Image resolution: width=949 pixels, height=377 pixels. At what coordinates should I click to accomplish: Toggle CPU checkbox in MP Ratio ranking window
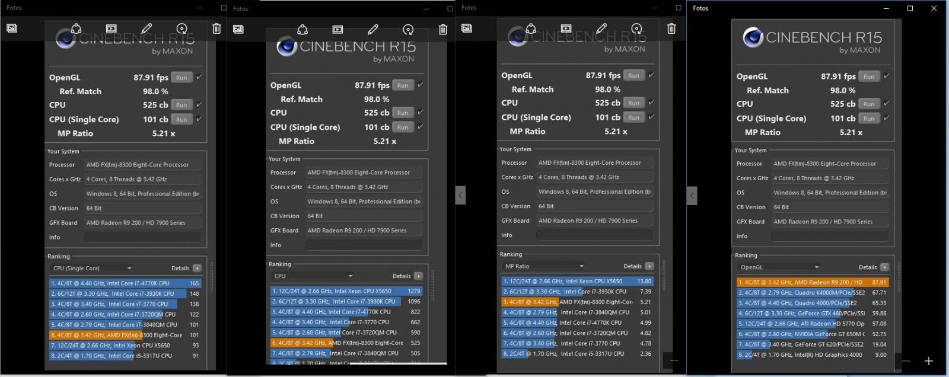point(651,102)
